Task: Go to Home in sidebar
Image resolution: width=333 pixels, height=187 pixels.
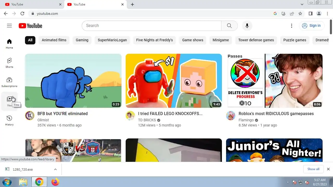Action: pyautogui.click(x=9, y=44)
